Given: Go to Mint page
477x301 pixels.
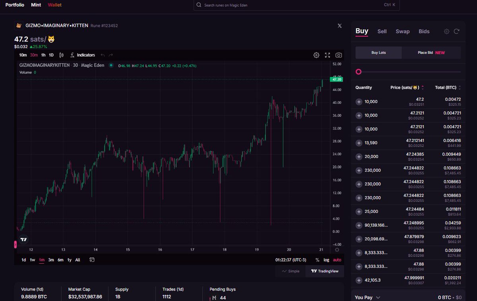Looking at the screenshot, I should (x=36, y=5).
